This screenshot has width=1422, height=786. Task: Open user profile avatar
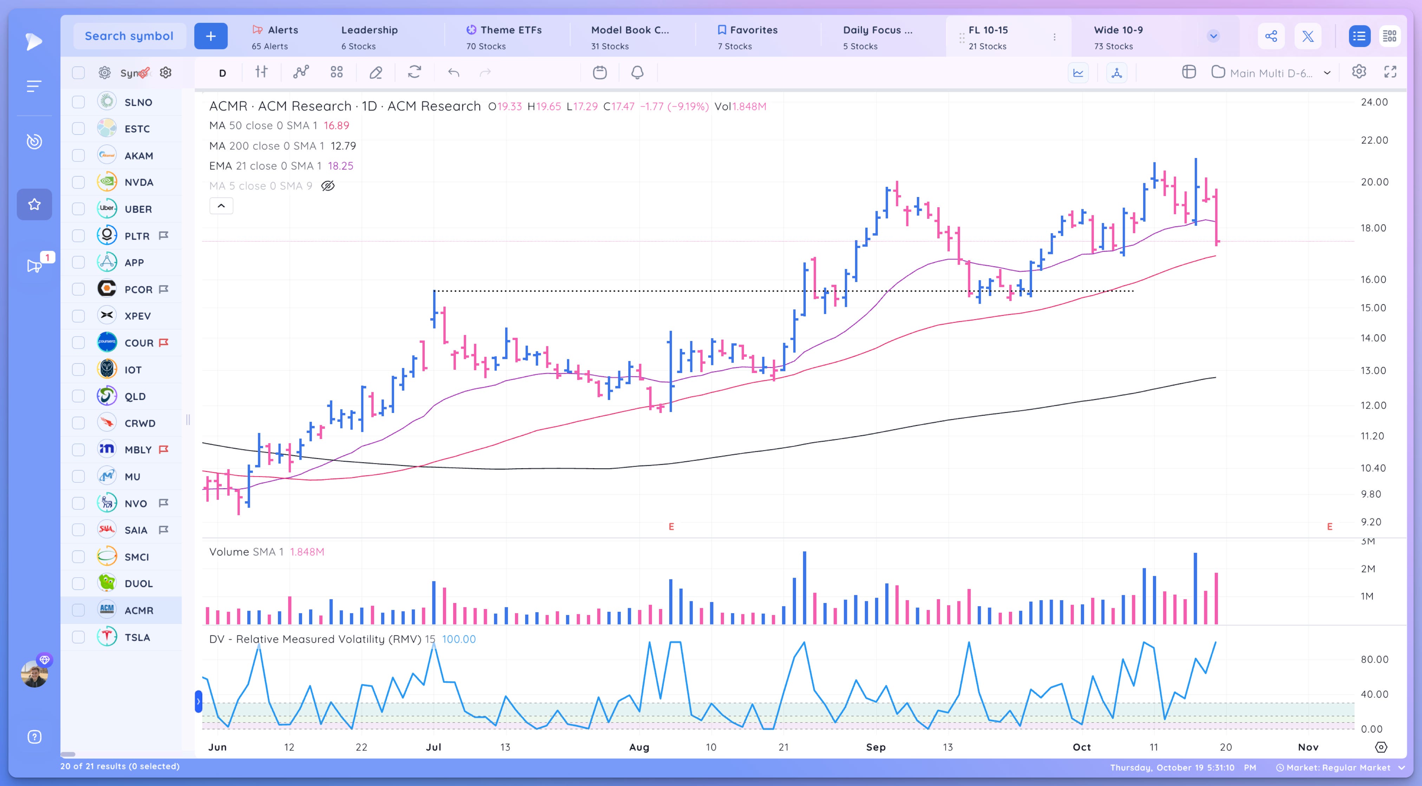tap(34, 673)
